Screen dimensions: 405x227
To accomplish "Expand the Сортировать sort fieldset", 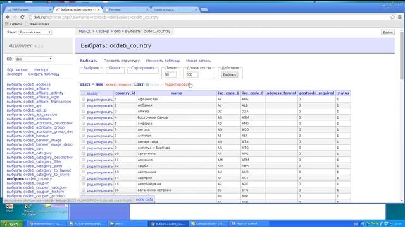I will (x=142, y=68).
